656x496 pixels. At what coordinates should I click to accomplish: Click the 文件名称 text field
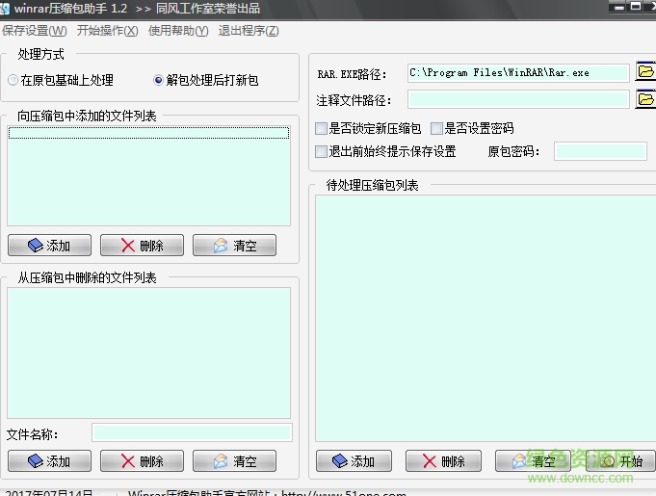tap(192, 432)
